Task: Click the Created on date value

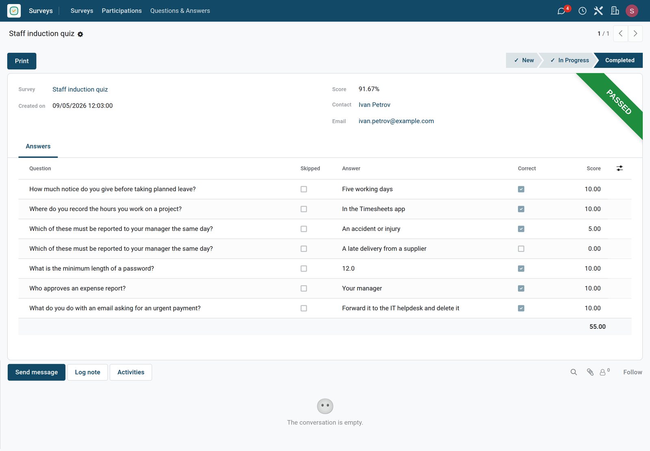Action: 82,106
